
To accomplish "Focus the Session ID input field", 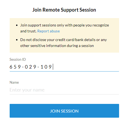I will coord(64,67).
